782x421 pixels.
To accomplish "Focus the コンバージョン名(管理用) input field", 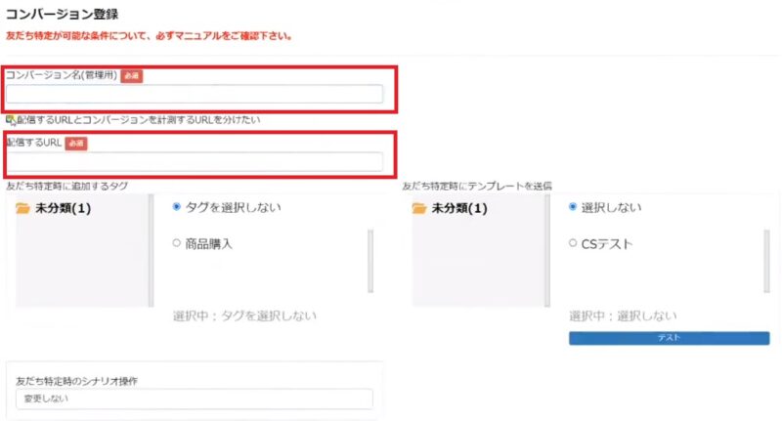I will [x=195, y=94].
